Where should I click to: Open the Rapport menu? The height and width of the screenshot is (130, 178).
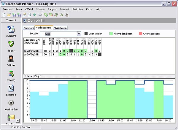click(52, 9)
